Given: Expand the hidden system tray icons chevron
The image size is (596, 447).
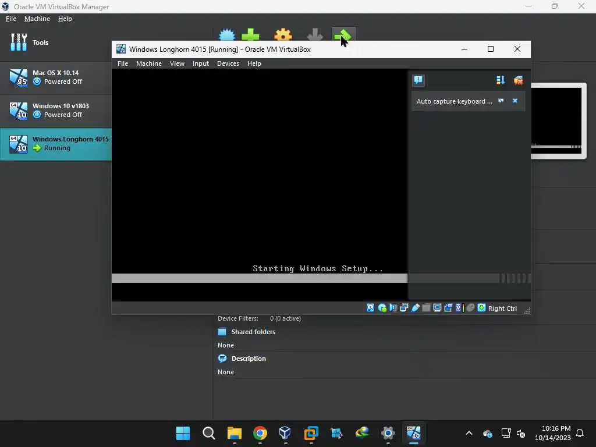Looking at the screenshot, I should click(469, 433).
